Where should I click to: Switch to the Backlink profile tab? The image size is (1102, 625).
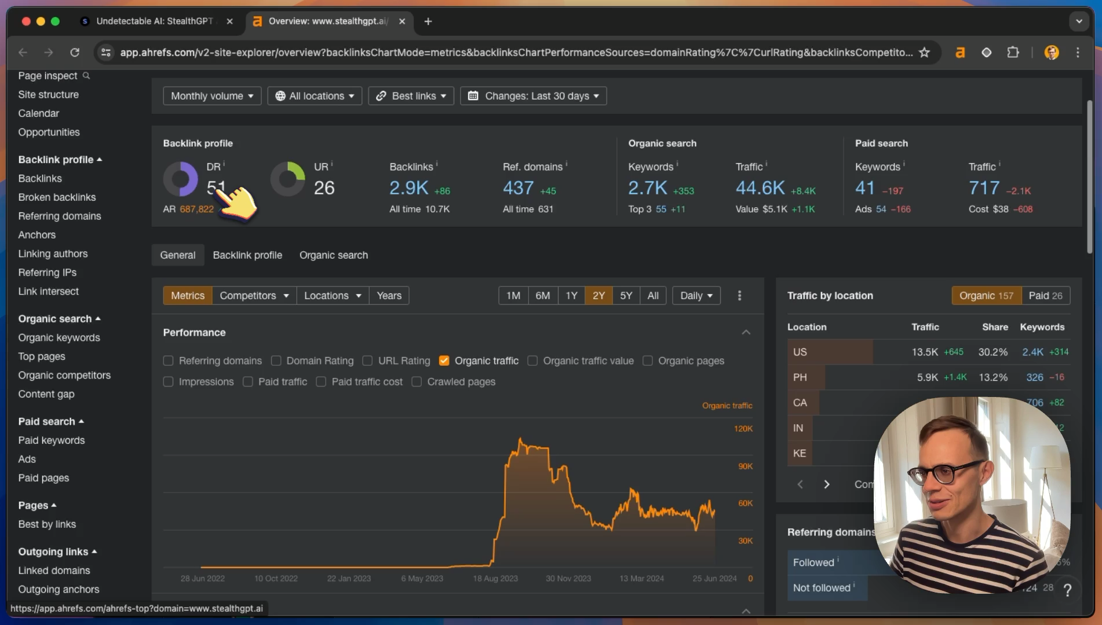247,255
